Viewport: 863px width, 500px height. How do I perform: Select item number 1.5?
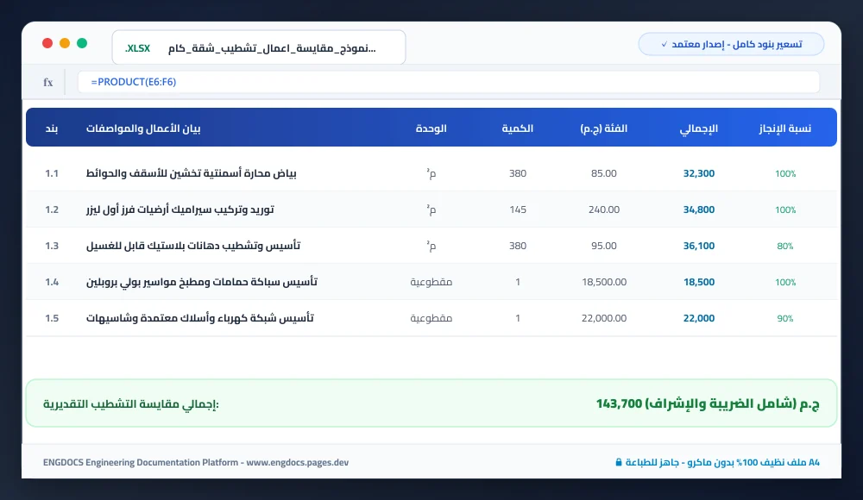click(52, 318)
